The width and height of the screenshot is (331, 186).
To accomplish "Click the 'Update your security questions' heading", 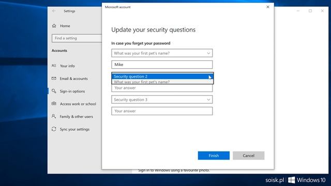I will [153, 30].
